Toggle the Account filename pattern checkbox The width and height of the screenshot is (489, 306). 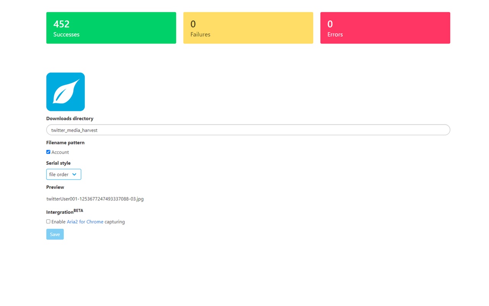tap(48, 152)
